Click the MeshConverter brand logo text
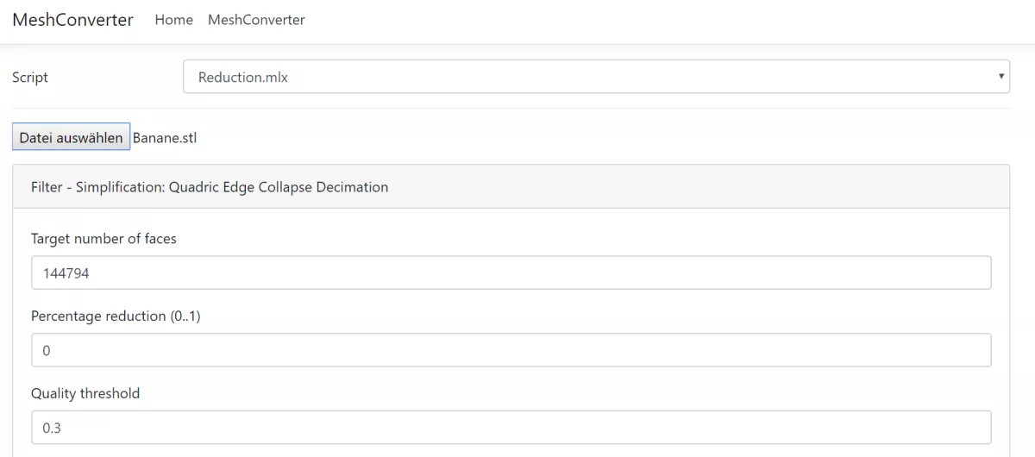 tap(72, 20)
